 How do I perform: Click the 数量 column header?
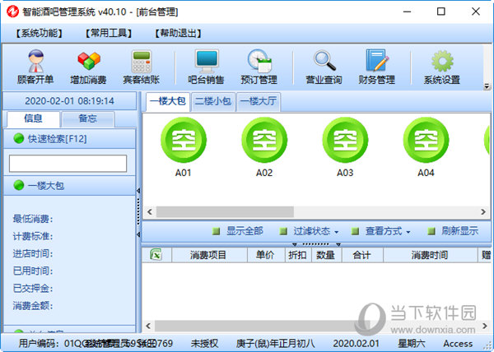tap(326, 255)
